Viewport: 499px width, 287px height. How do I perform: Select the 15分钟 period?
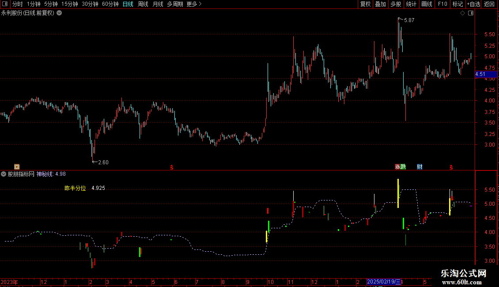tap(69, 4)
